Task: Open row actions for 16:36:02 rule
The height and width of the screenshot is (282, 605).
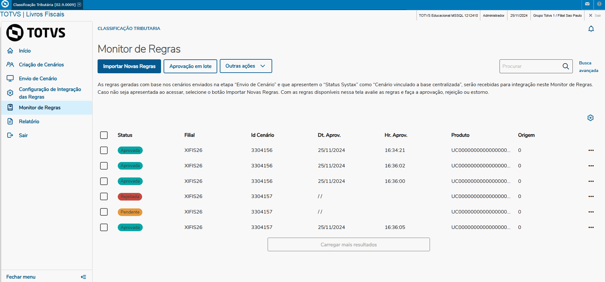Action: tap(591, 166)
